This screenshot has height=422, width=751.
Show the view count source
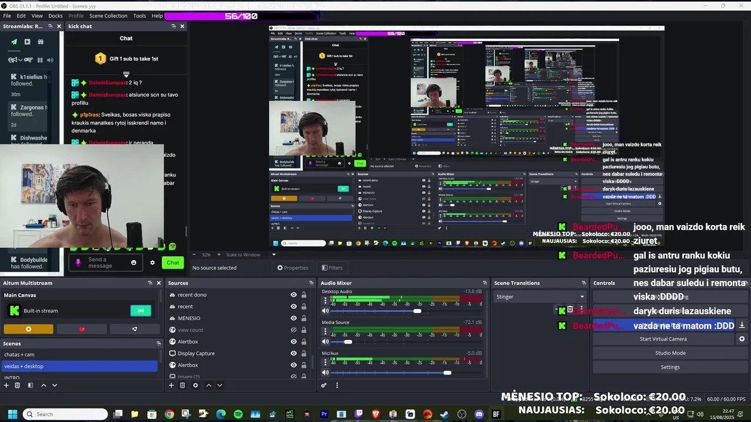coord(293,330)
